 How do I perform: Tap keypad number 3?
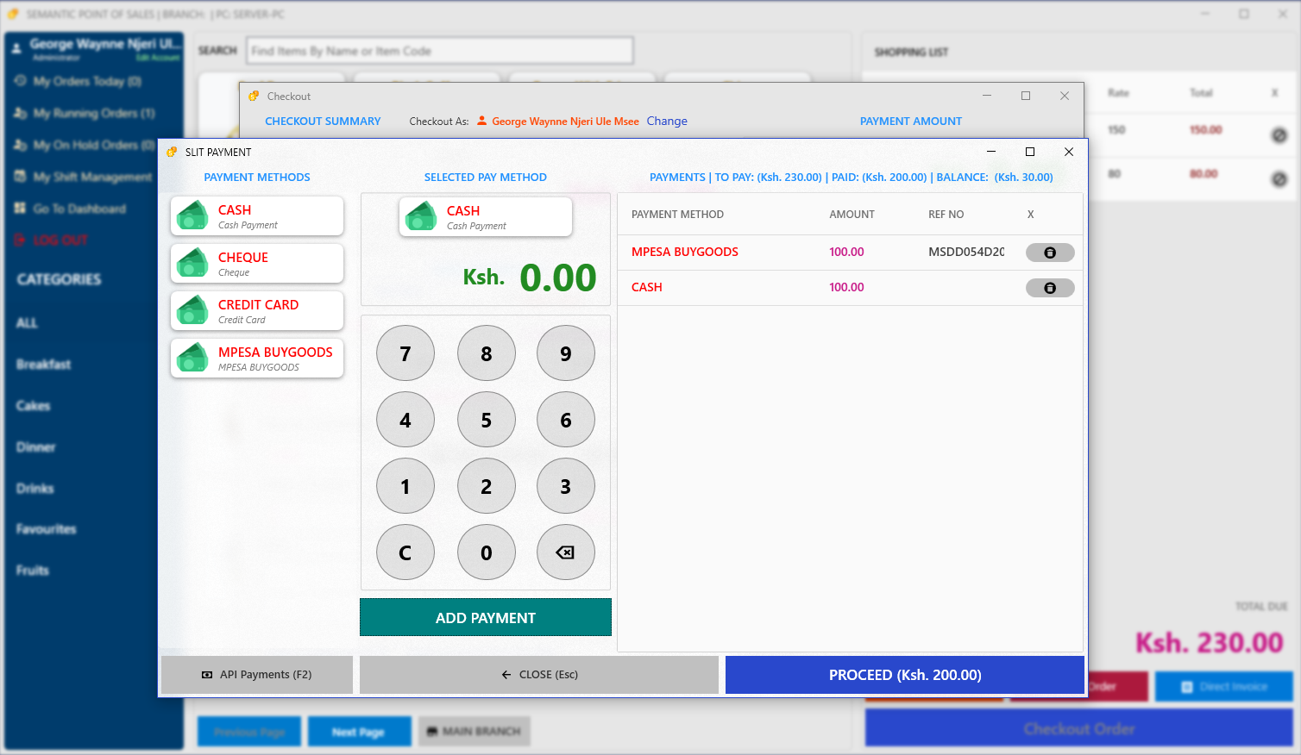click(566, 487)
